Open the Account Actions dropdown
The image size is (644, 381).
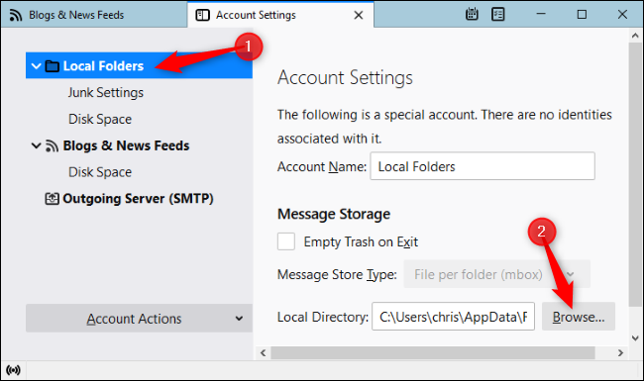(x=139, y=319)
